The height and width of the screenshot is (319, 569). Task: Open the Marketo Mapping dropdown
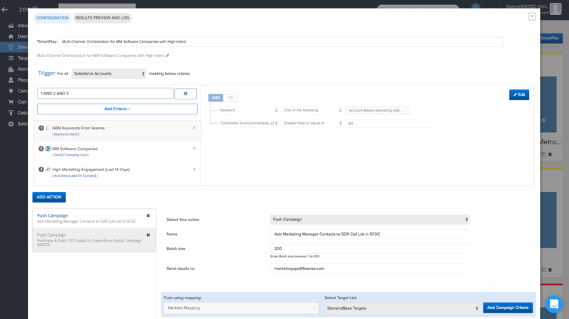point(241,308)
